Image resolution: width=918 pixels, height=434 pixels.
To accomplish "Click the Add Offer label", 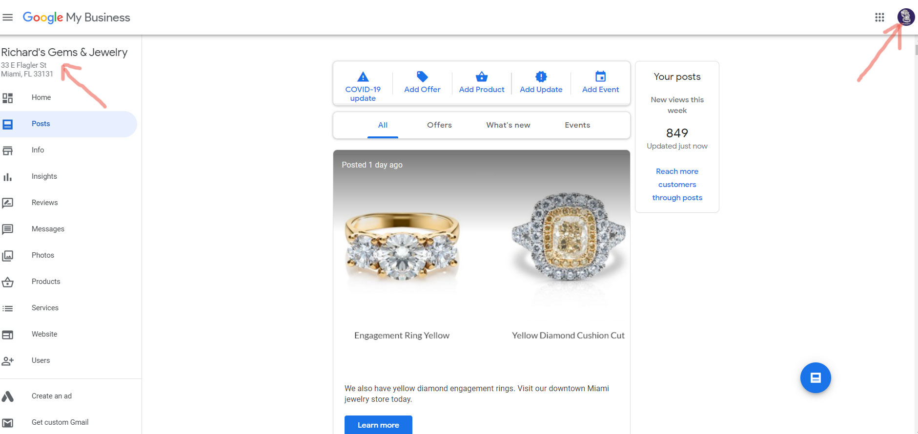I will (422, 90).
